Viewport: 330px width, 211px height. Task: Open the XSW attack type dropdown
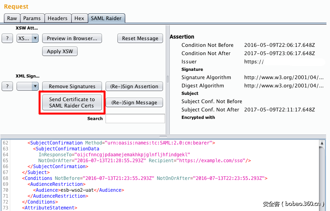(x=28, y=38)
